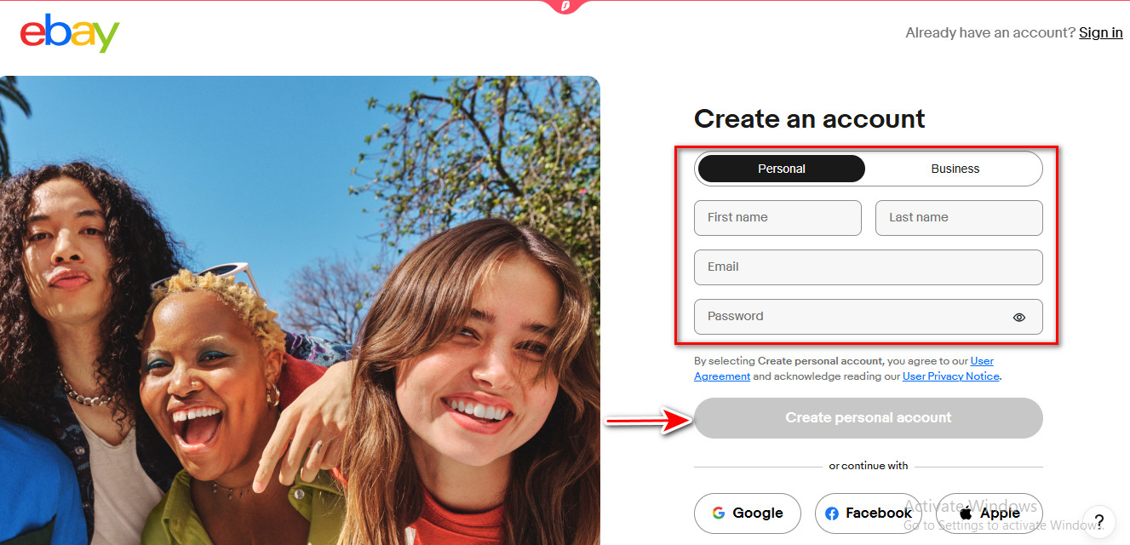Open the User Privacy Notice link

(950, 376)
